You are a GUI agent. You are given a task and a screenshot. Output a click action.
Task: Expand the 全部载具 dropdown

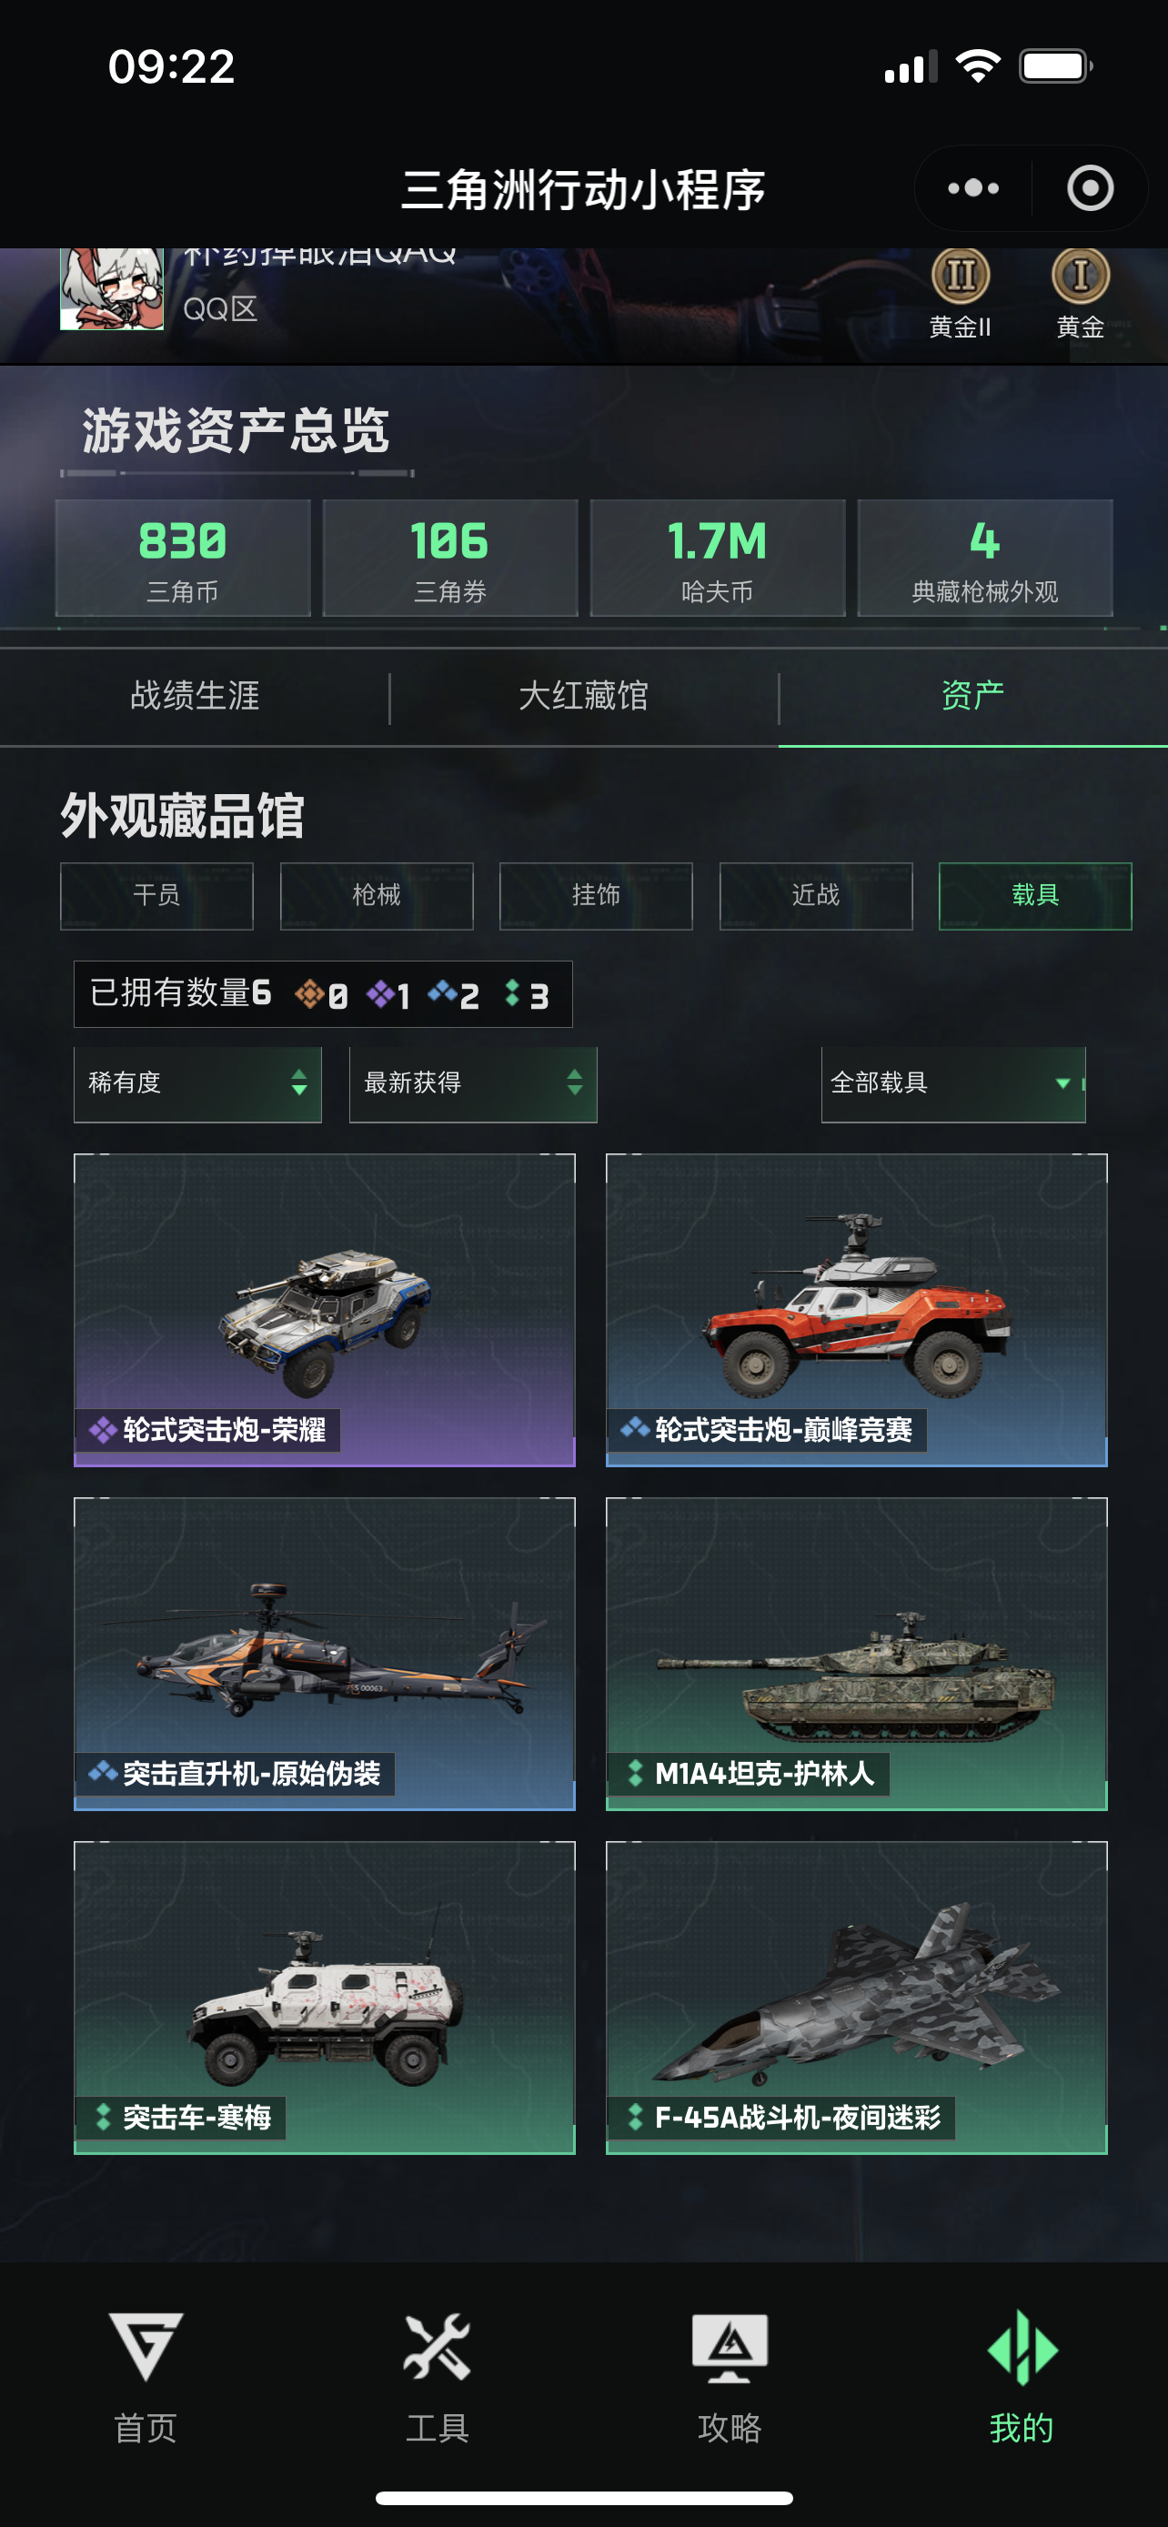point(953,1084)
